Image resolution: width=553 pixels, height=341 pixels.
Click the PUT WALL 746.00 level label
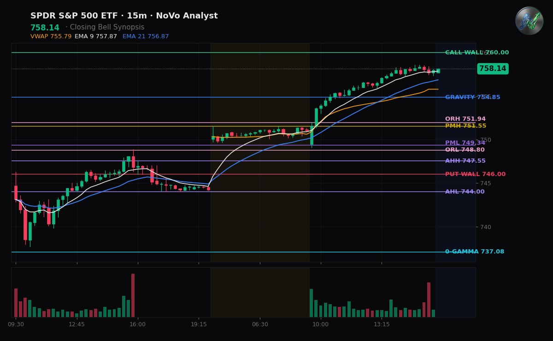[x=475, y=174]
